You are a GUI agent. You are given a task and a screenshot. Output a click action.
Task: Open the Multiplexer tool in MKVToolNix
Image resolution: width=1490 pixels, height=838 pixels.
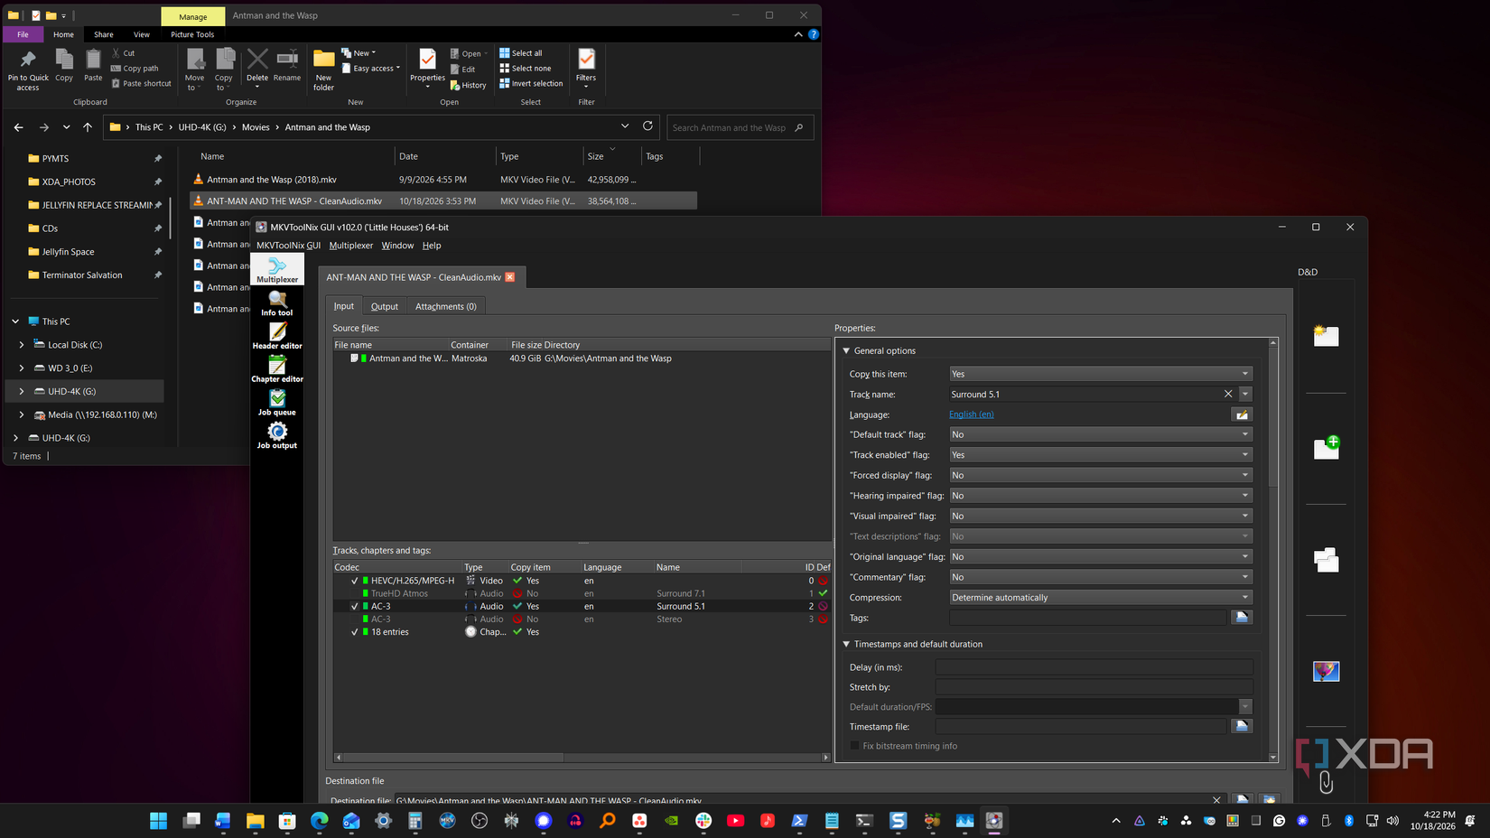click(x=277, y=270)
